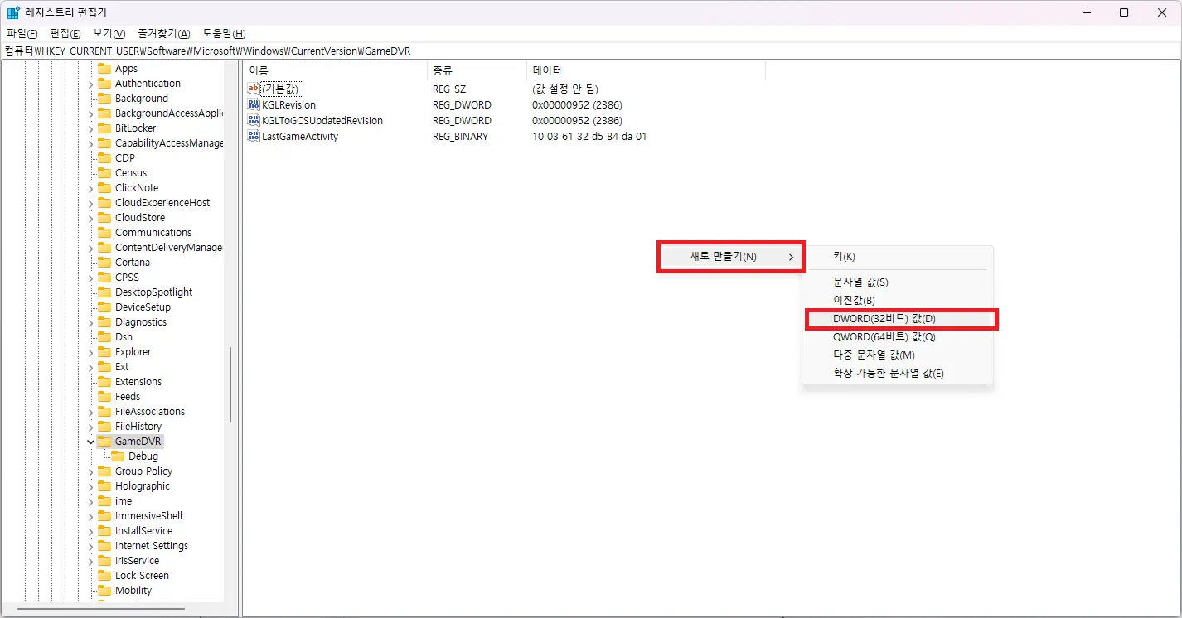This screenshot has width=1182, height=618.
Task: Click the REG_BINARY type cell
Action: click(460, 137)
